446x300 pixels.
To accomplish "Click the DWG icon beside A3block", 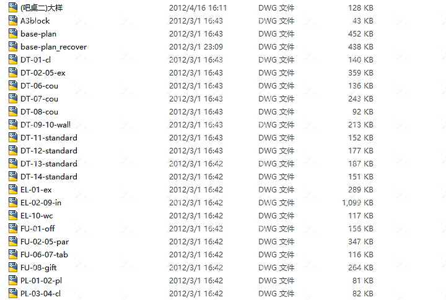I will (x=13, y=20).
